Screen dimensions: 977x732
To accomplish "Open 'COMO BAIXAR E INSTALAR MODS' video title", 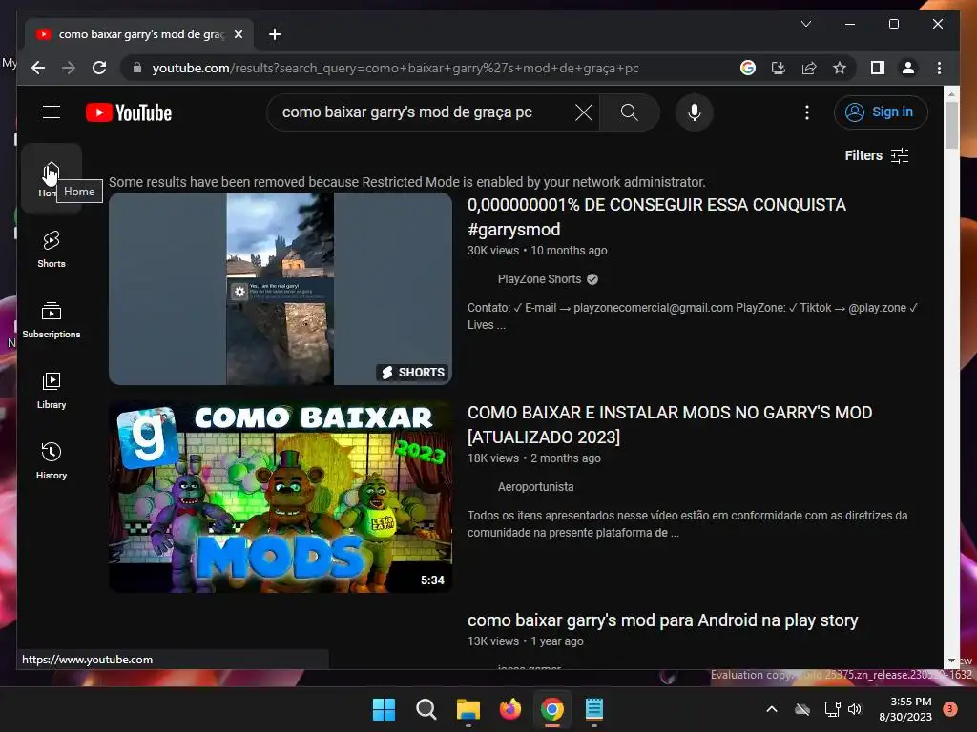I will (x=670, y=424).
